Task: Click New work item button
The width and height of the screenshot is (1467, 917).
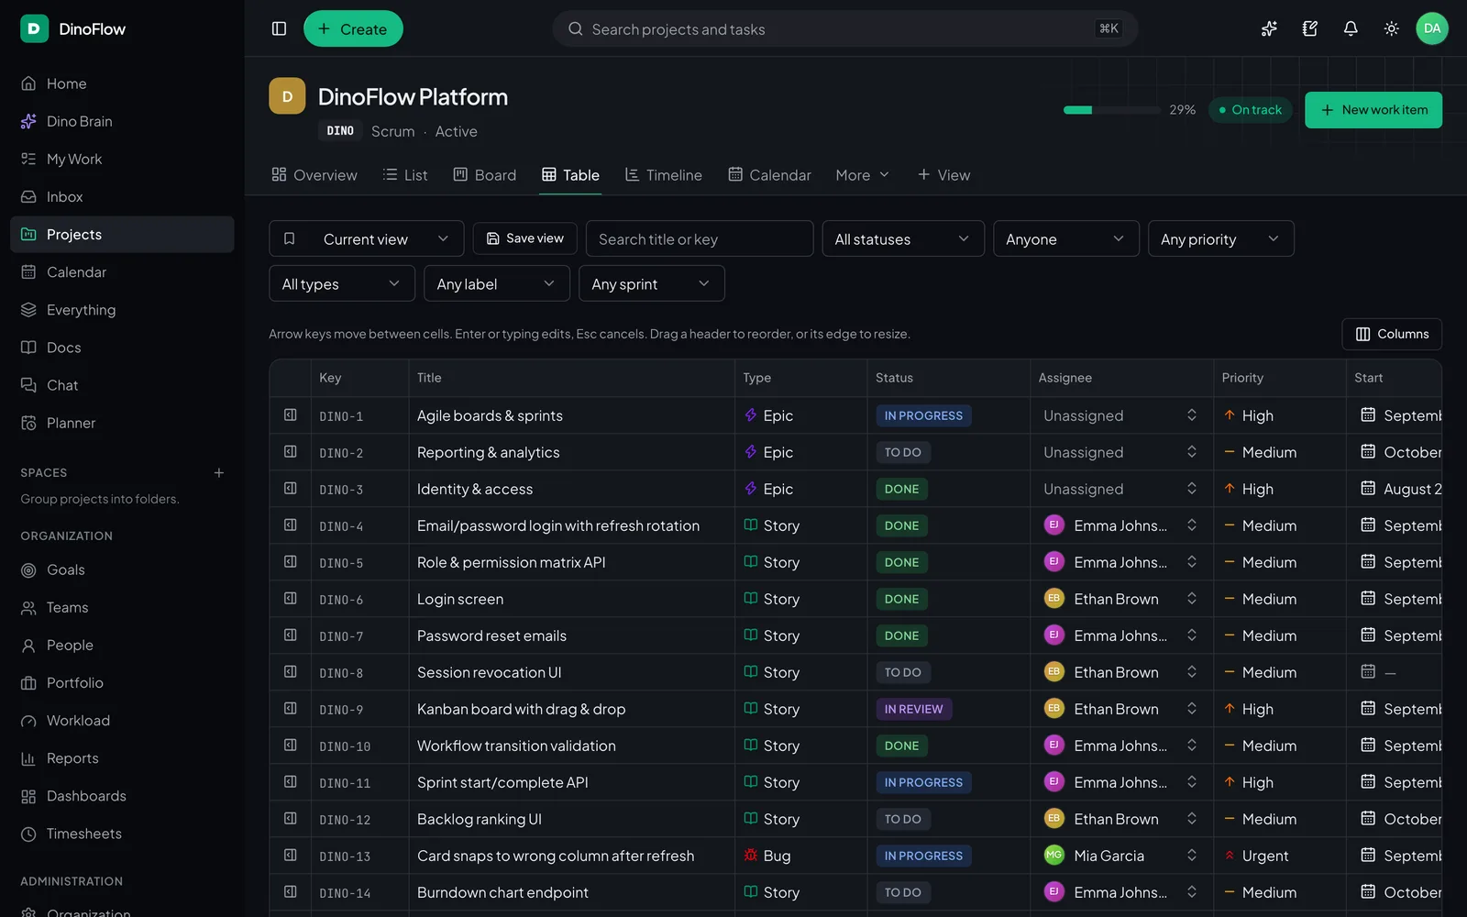Action: [x=1373, y=110]
